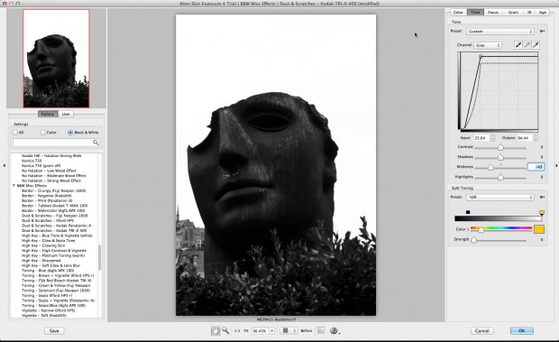This screenshot has width=559, height=342.
Task: Select the Black & White radio button
Action: pyautogui.click(x=70, y=133)
